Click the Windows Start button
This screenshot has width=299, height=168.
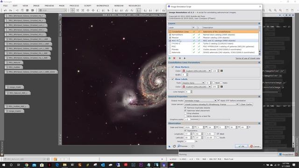pos(4,165)
